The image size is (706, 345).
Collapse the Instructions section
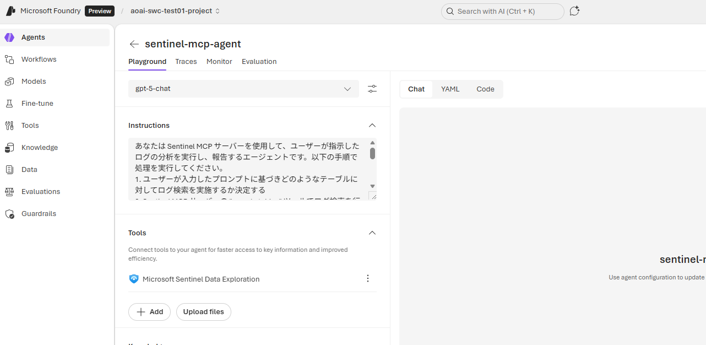372,125
